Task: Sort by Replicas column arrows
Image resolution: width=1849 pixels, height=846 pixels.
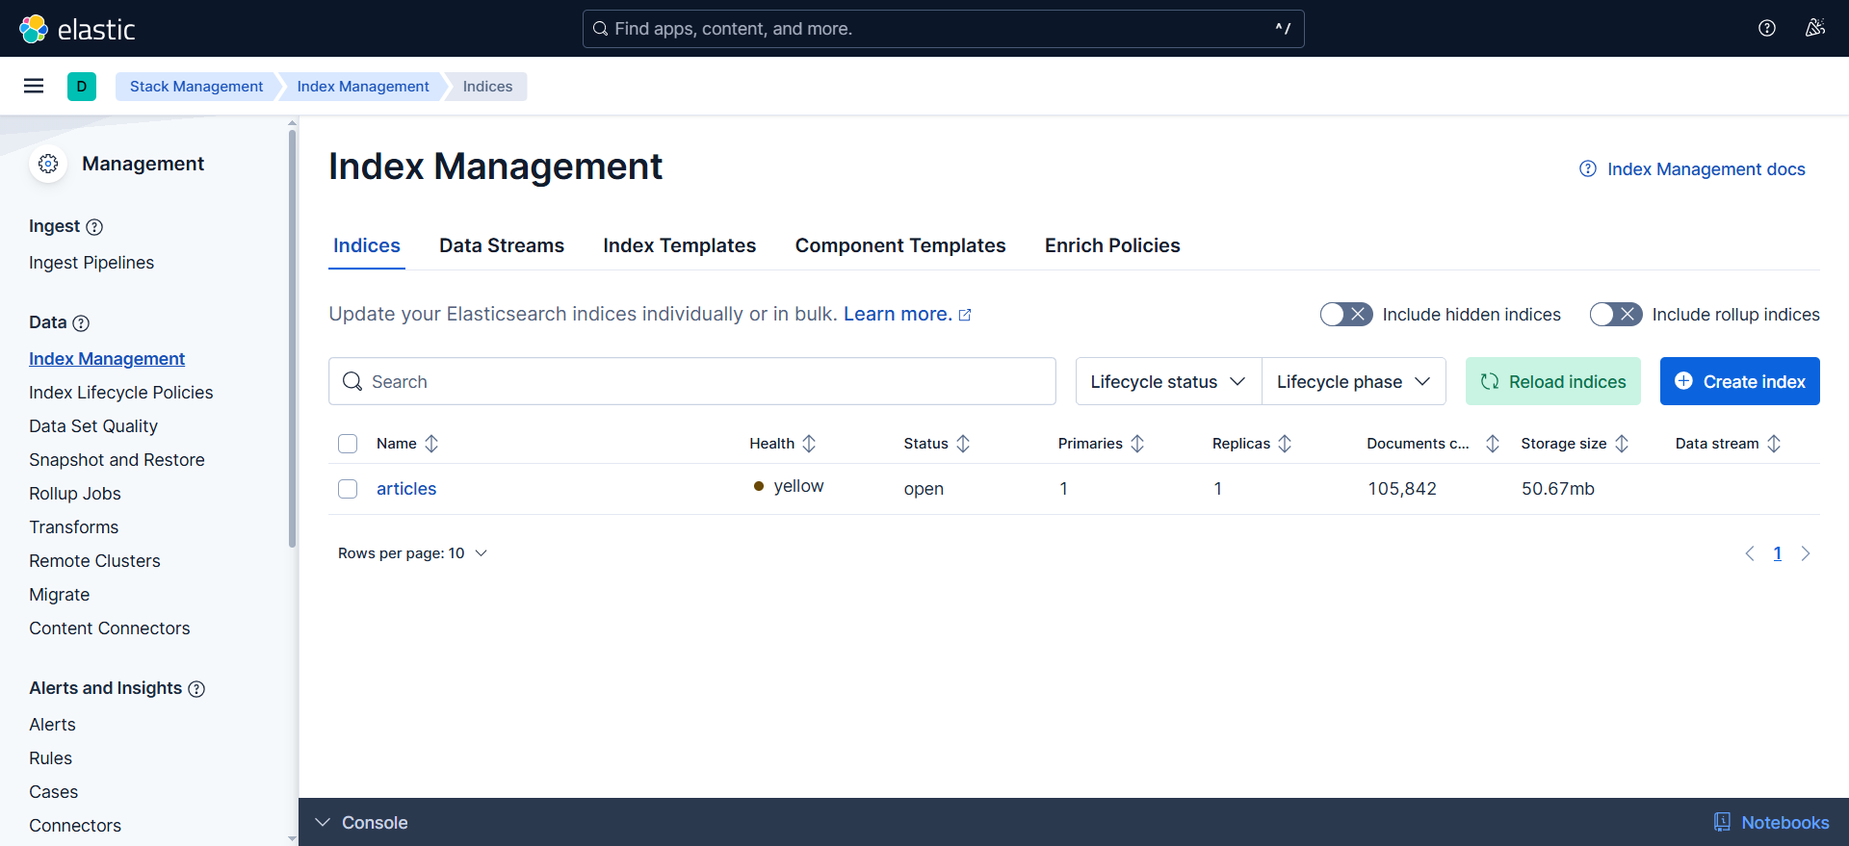Action: tap(1285, 444)
